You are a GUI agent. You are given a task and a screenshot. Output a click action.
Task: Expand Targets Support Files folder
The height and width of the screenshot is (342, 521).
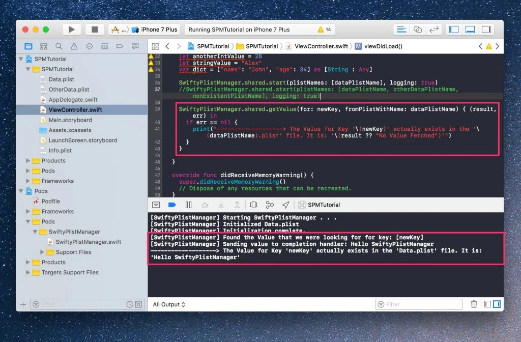(x=28, y=273)
